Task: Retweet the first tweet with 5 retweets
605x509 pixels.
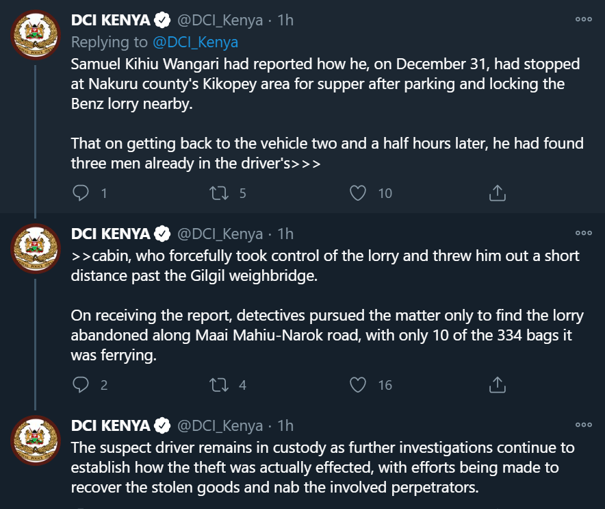Action: click(219, 193)
